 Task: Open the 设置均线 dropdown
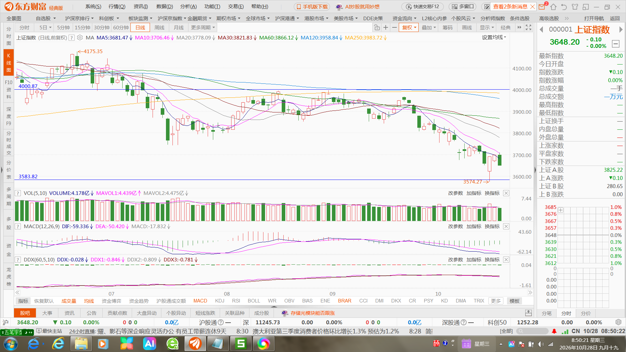click(494, 37)
